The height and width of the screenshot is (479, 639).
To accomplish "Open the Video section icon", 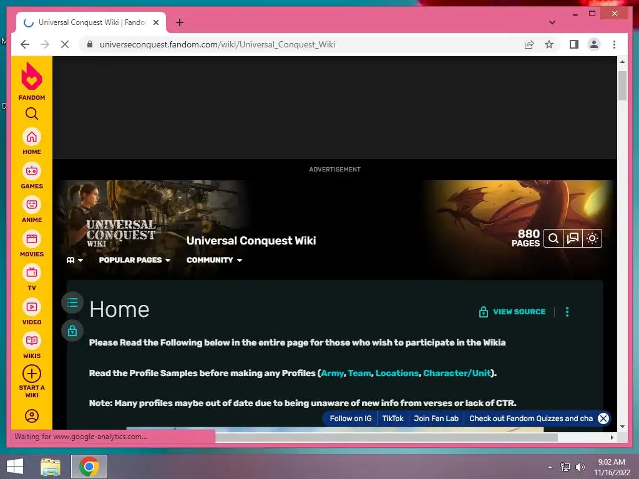I will tap(31, 307).
